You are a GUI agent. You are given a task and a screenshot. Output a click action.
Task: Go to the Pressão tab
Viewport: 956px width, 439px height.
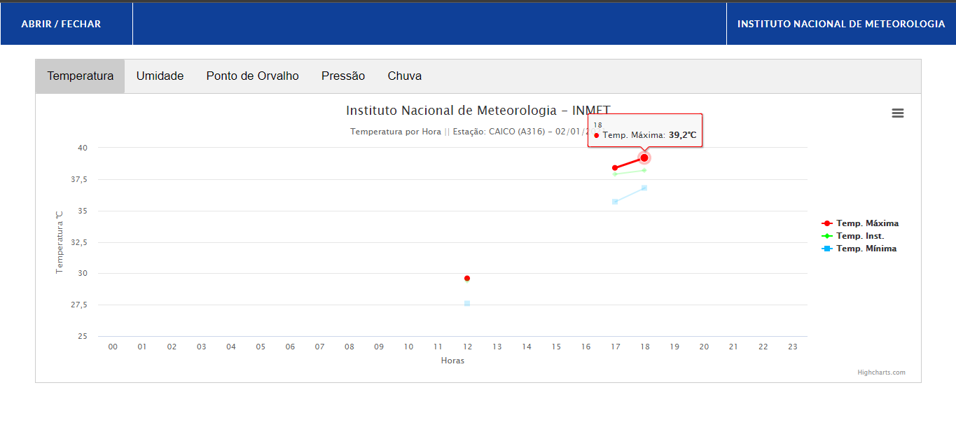click(343, 76)
